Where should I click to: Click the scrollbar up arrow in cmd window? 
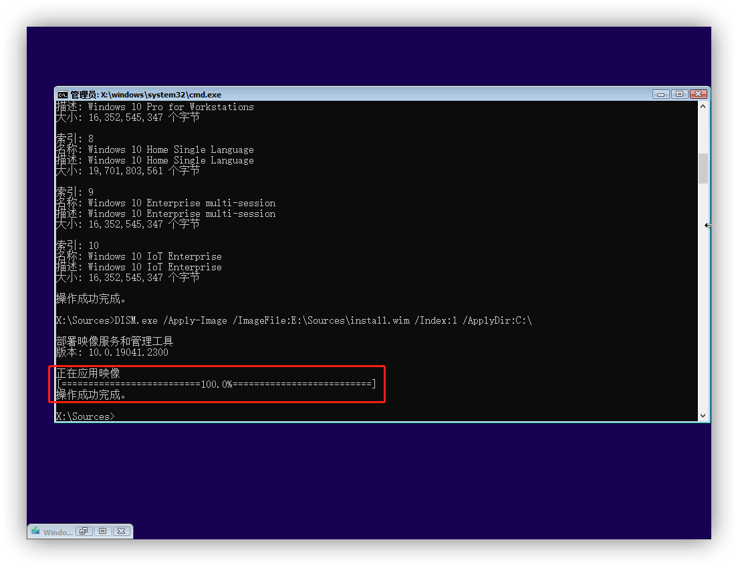(703, 106)
